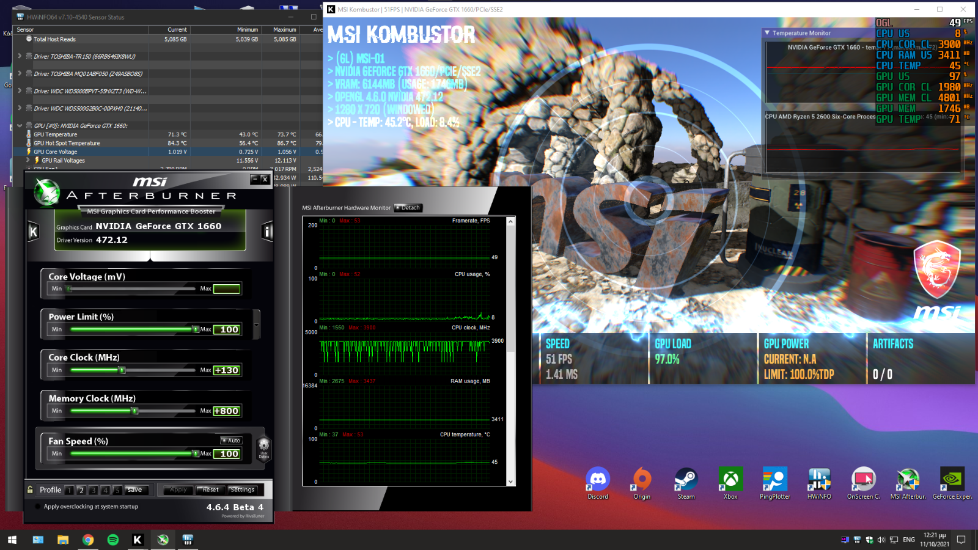Expand the Drive: WDC WD5000BPVT sensor group

[x=20, y=90]
